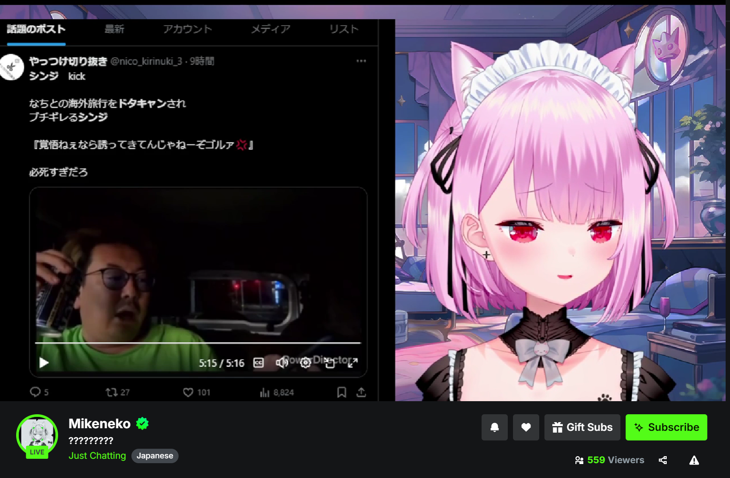Open Mikeneko's live avatar
This screenshot has width=730, height=478.
click(x=37, y=435)
